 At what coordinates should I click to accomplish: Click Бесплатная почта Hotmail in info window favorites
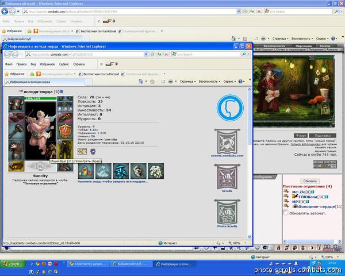point(99,74)
